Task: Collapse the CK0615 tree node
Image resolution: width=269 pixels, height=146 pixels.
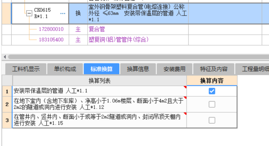Action: (x=29, y=13)
